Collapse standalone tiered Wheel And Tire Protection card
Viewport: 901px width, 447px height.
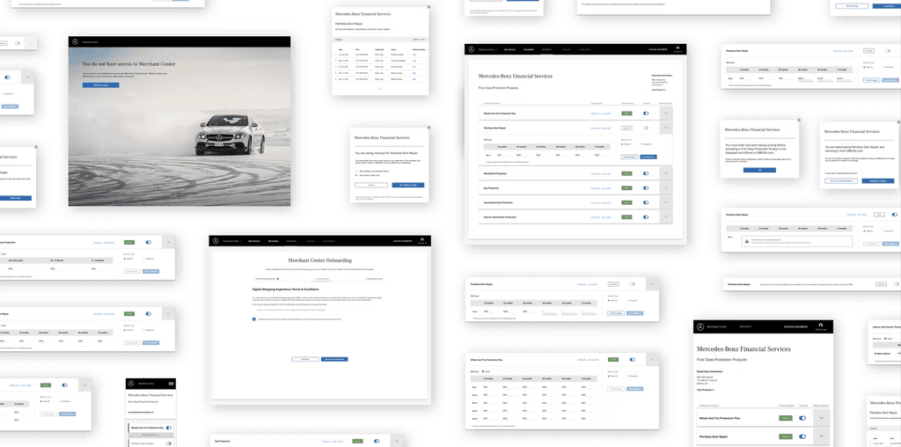pos(653,360)
